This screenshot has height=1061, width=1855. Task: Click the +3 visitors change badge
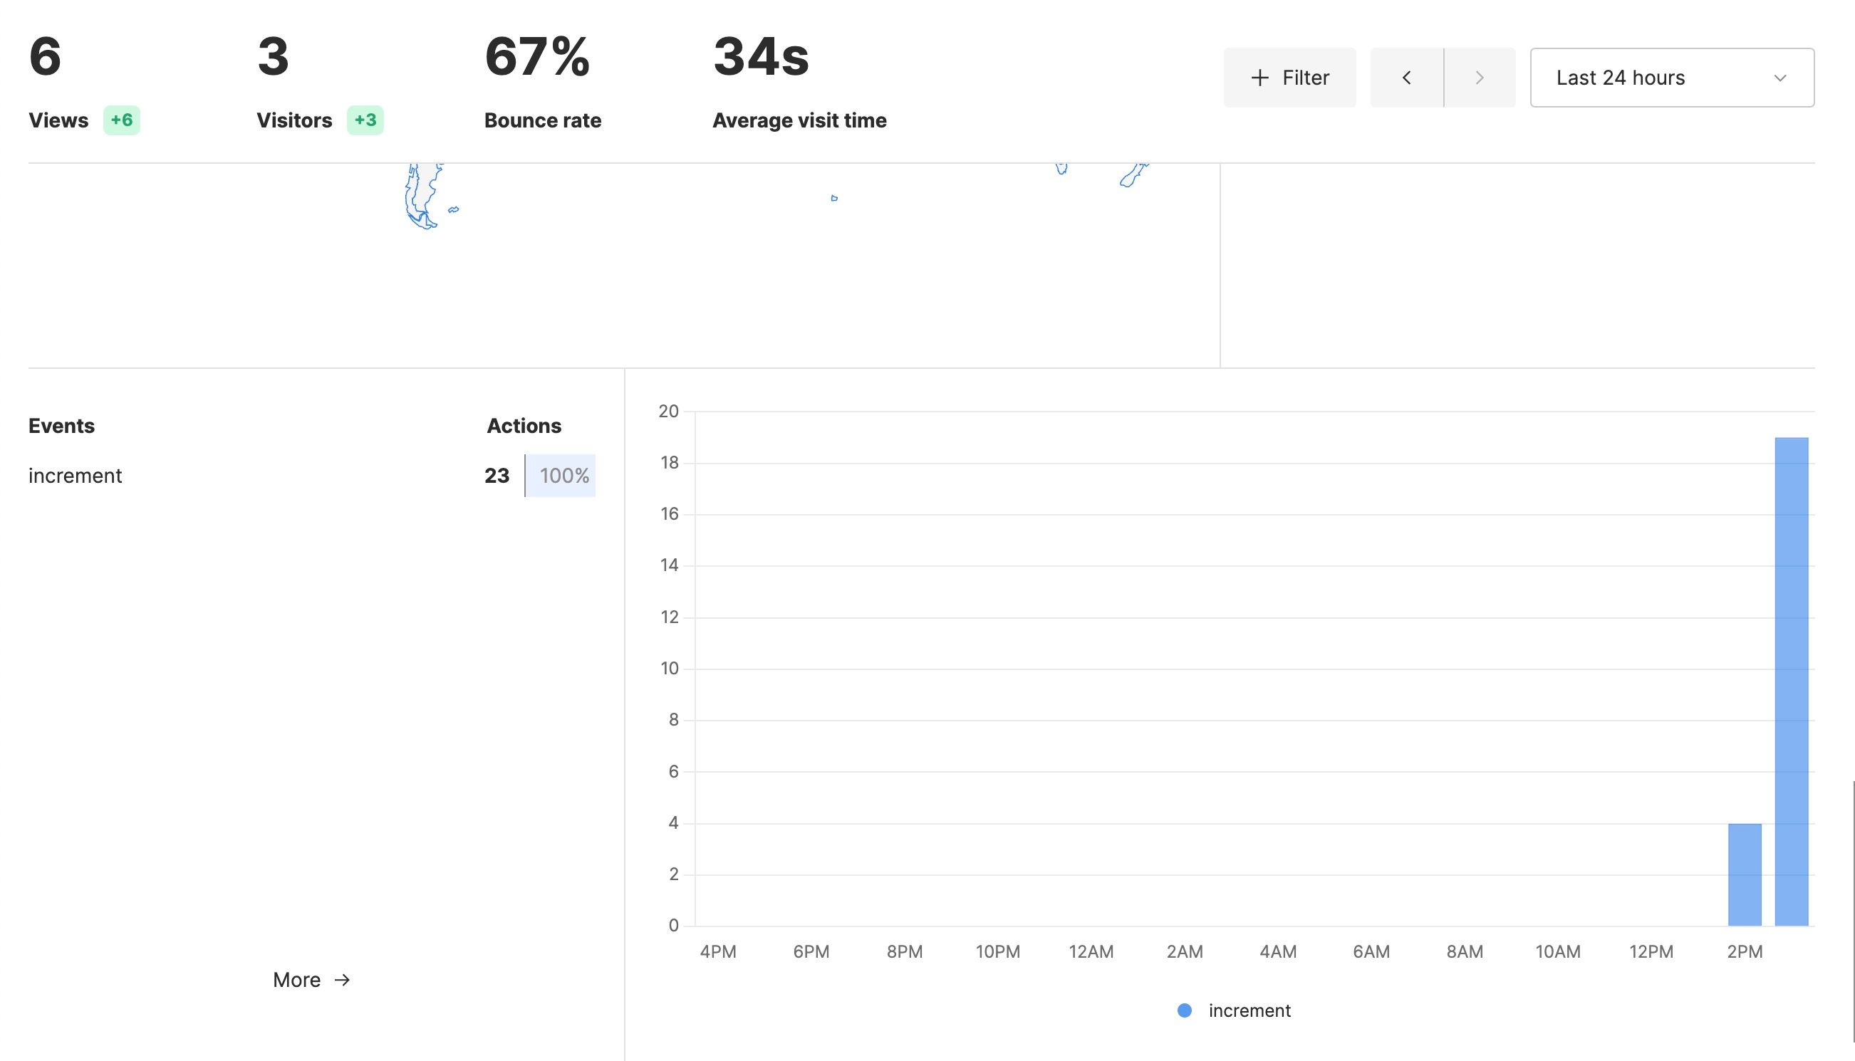[365, 120]
